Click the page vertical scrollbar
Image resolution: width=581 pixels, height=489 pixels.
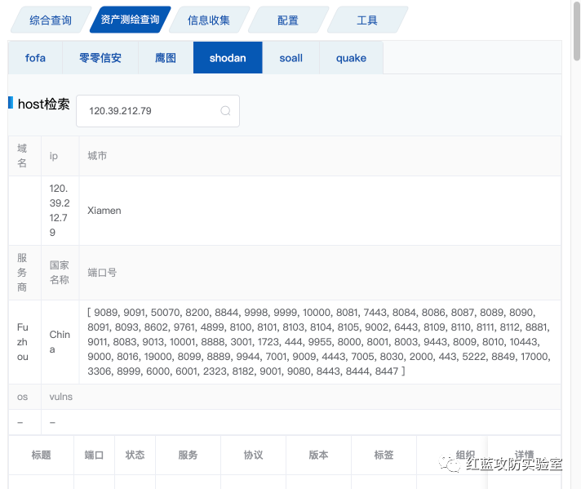pos(577,30)
